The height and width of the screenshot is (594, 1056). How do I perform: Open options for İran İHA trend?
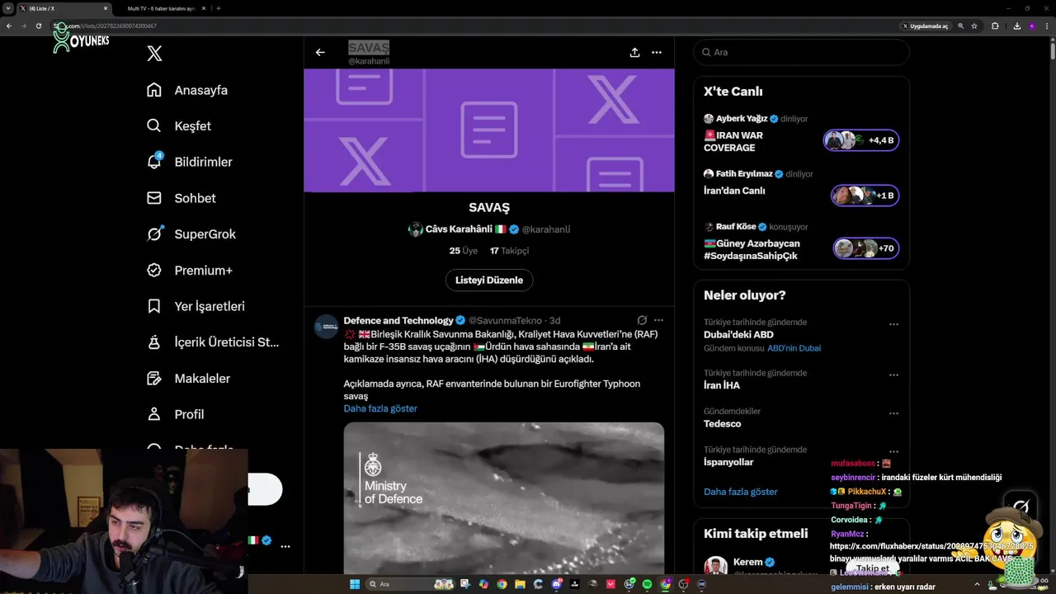point(893,375)
